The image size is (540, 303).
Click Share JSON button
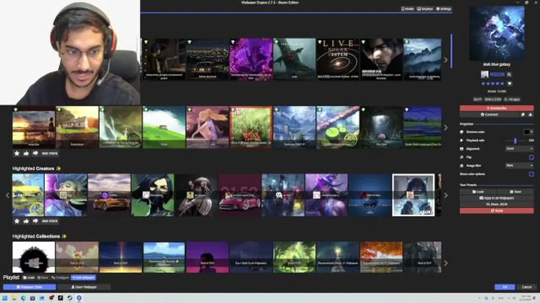coord(497,204)
